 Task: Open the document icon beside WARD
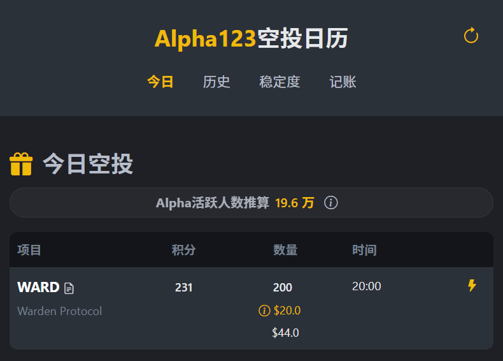pyautogui.click(x=69, y=288)
